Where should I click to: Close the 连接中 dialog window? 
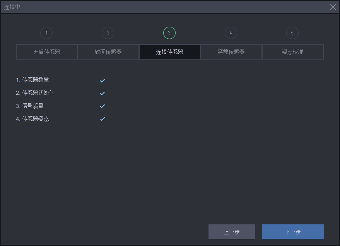click(333, 7)
